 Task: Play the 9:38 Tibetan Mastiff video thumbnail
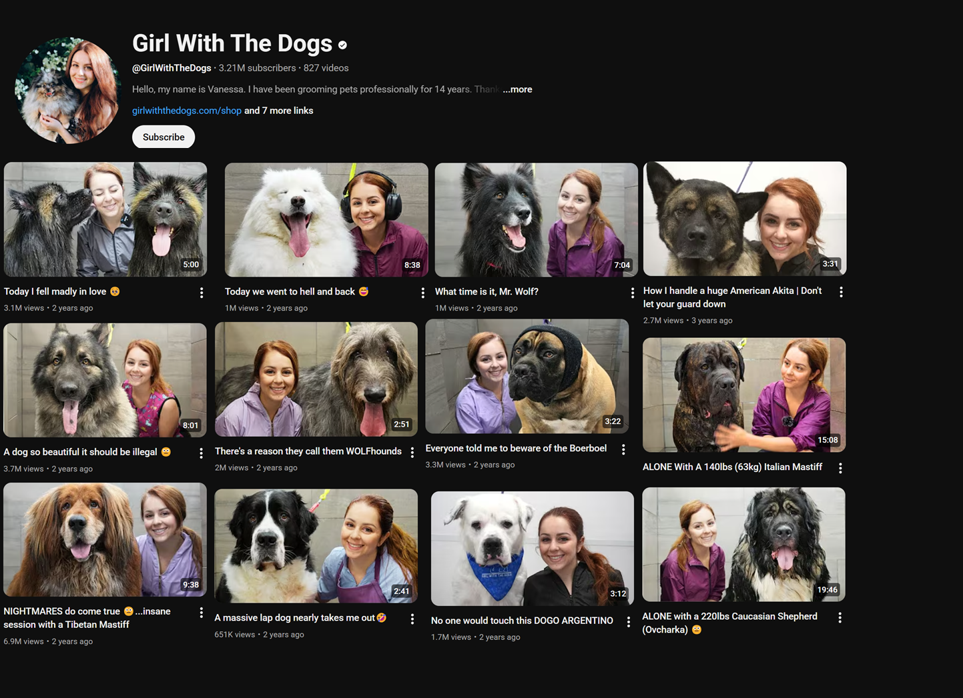(x=105, y=539)
